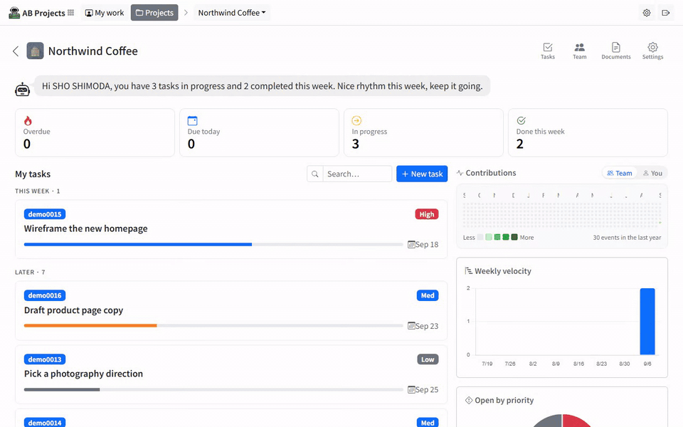Open the Documents page icon

616,47
